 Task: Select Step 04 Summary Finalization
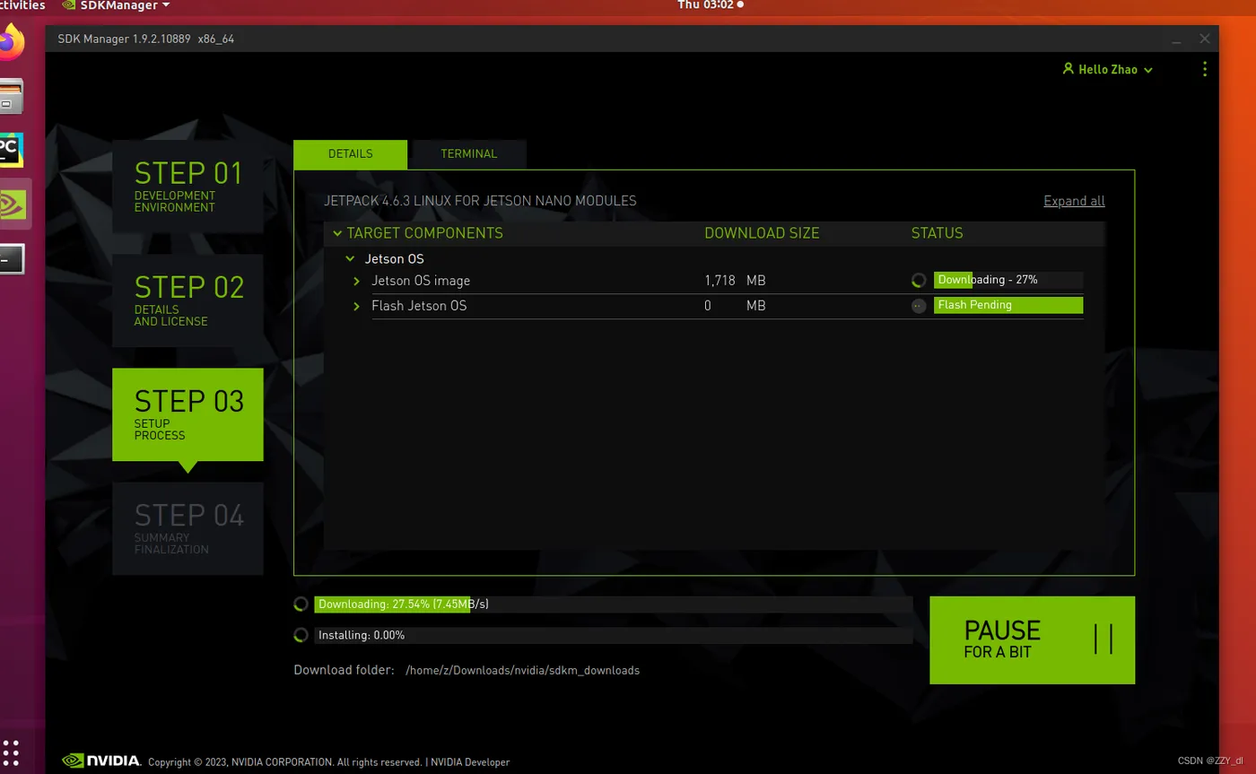click(x=188, y=528)
